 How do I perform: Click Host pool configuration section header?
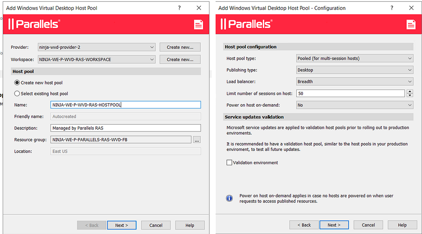coord(318,47)
